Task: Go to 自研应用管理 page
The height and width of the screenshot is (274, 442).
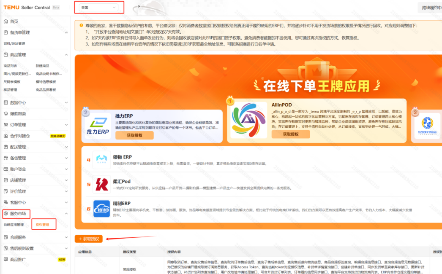Action: [14, 225]
